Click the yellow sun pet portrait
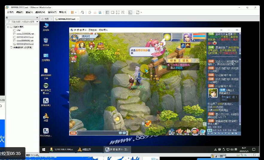Screen dimensions: 264x160 (x=167, y=37)
